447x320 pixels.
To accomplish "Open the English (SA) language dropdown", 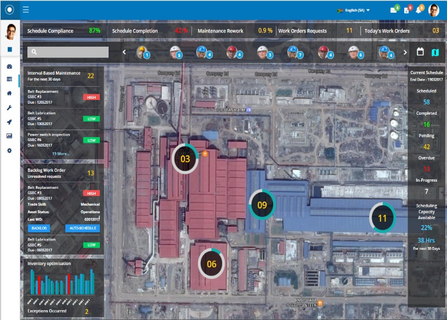I will pos(354,10).
